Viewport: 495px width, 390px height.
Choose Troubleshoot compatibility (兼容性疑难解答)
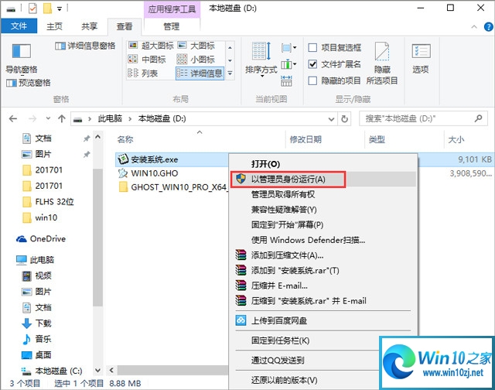[x=284, y=210]
